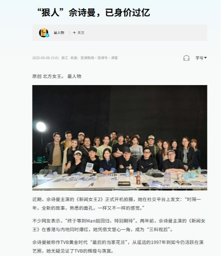Image resolution: width=221 pixels, height=256 pixels.
Task: Open the 字号 font size dropdown
Action: point(201,58)
